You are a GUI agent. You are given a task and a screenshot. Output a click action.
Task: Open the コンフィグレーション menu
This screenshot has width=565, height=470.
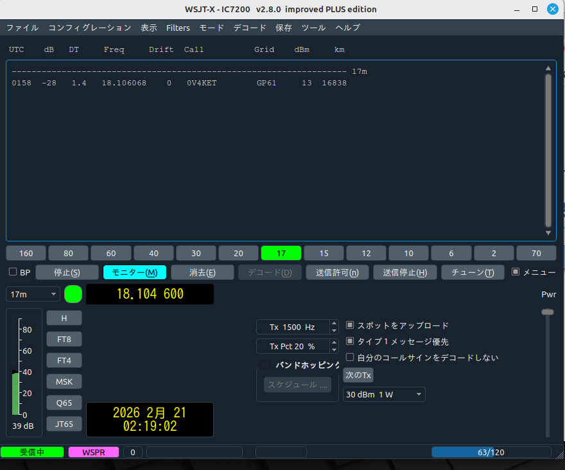point(89,28)
